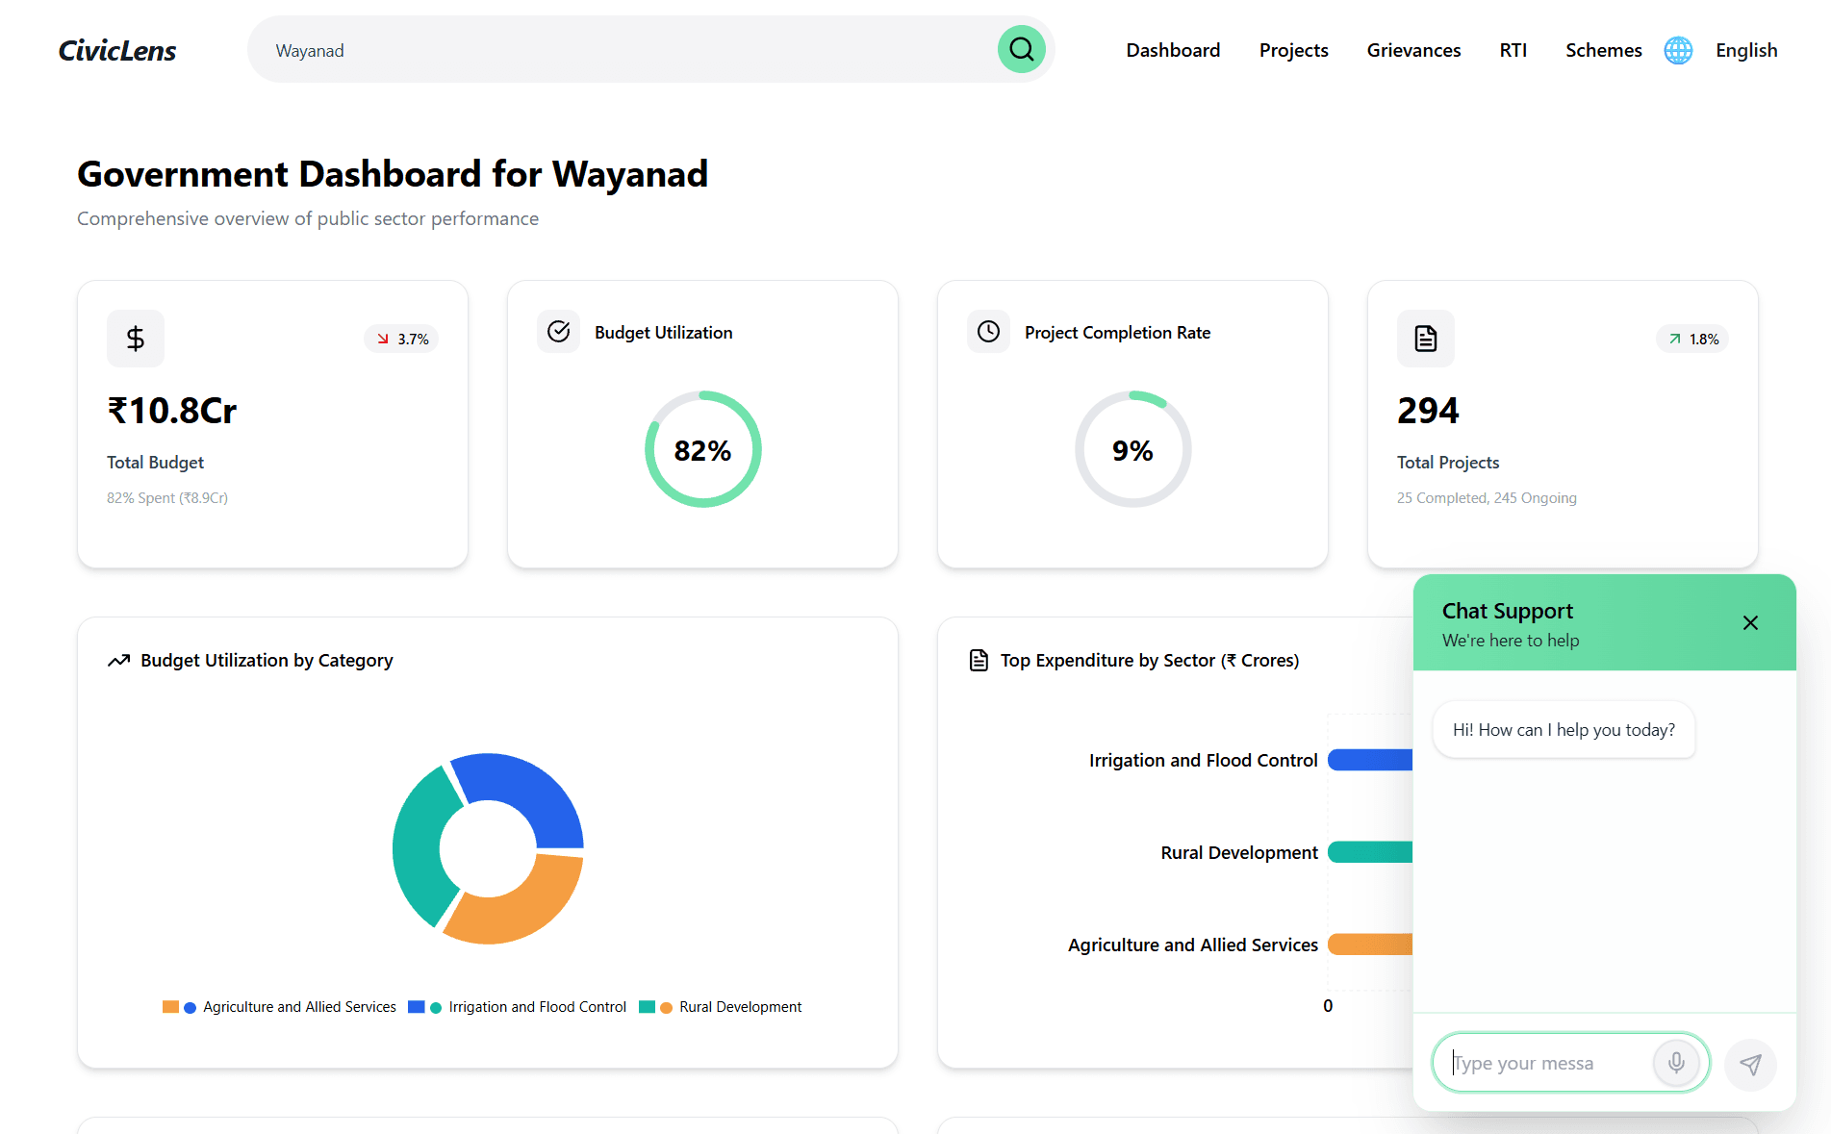Click the checkmark icon beside Budget Utilization

pyautogui.click(x=559, y=331)
